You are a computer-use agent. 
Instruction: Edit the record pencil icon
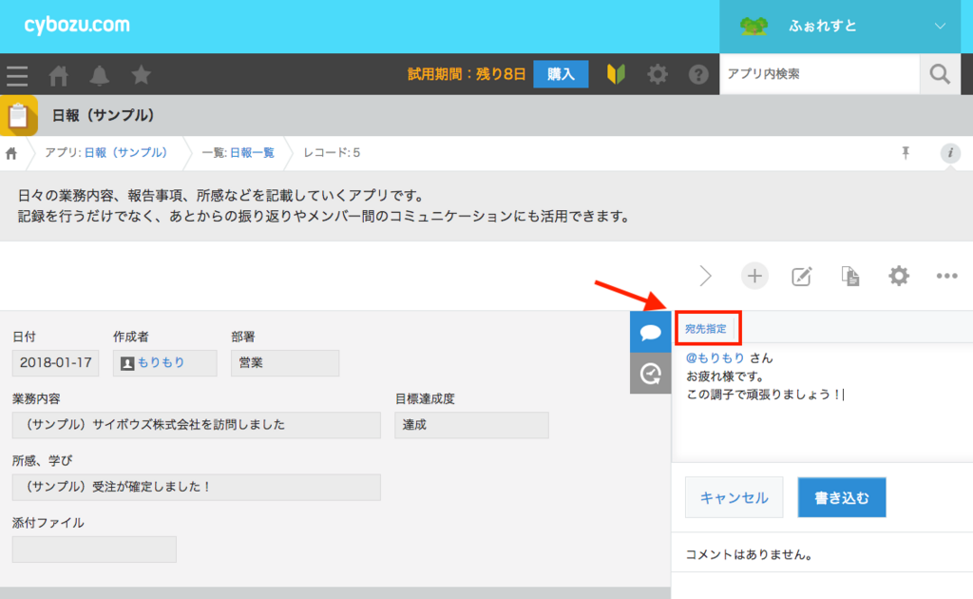click(802, 277)
